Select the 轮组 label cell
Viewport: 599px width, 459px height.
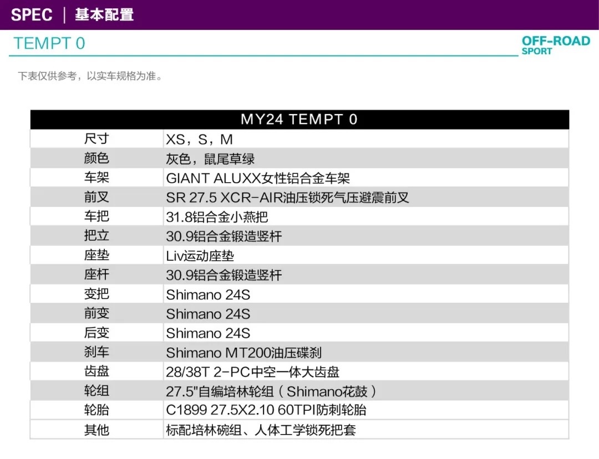coord(97,391)
